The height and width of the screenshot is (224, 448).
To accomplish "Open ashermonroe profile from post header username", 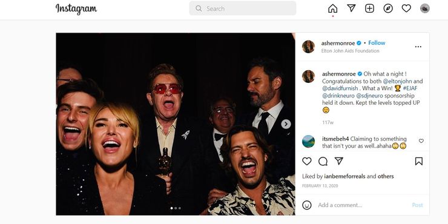I will point(338,43).
